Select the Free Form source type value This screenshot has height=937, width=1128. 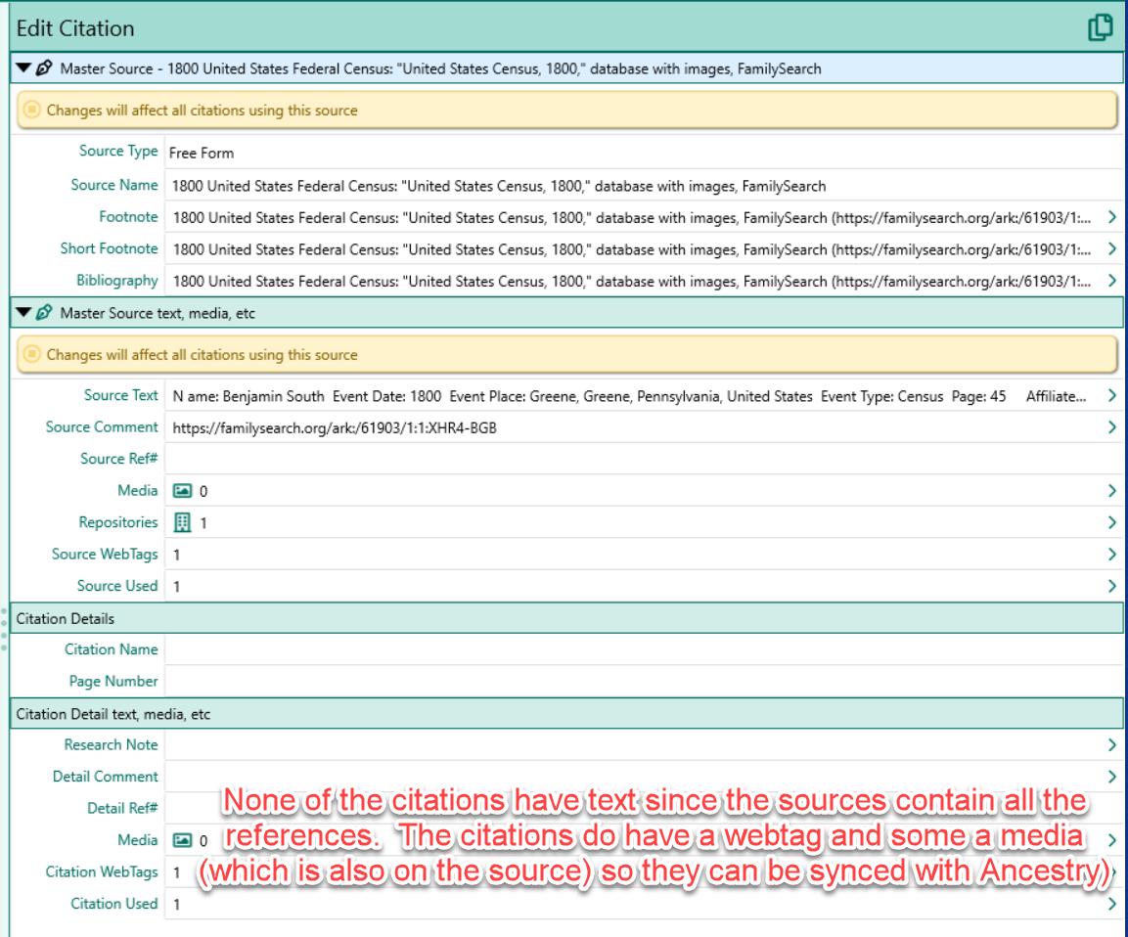click(202, 154)
